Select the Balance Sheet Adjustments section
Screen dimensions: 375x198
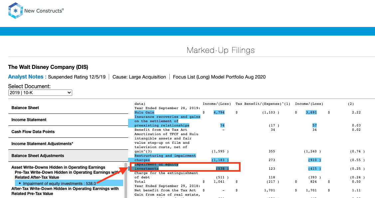68,156
